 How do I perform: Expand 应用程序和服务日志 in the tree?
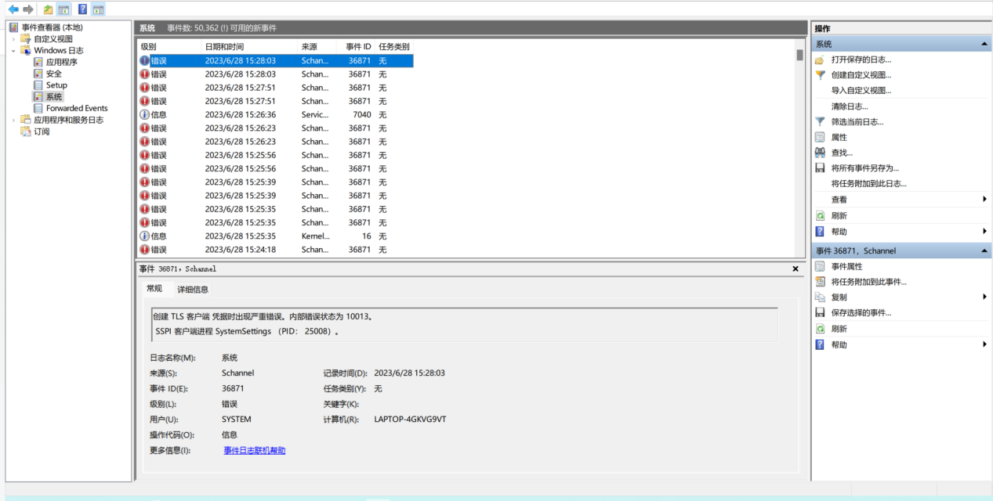pos(14,120)
